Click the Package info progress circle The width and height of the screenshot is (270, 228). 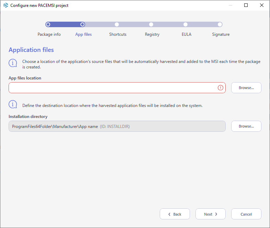point(48,24)
